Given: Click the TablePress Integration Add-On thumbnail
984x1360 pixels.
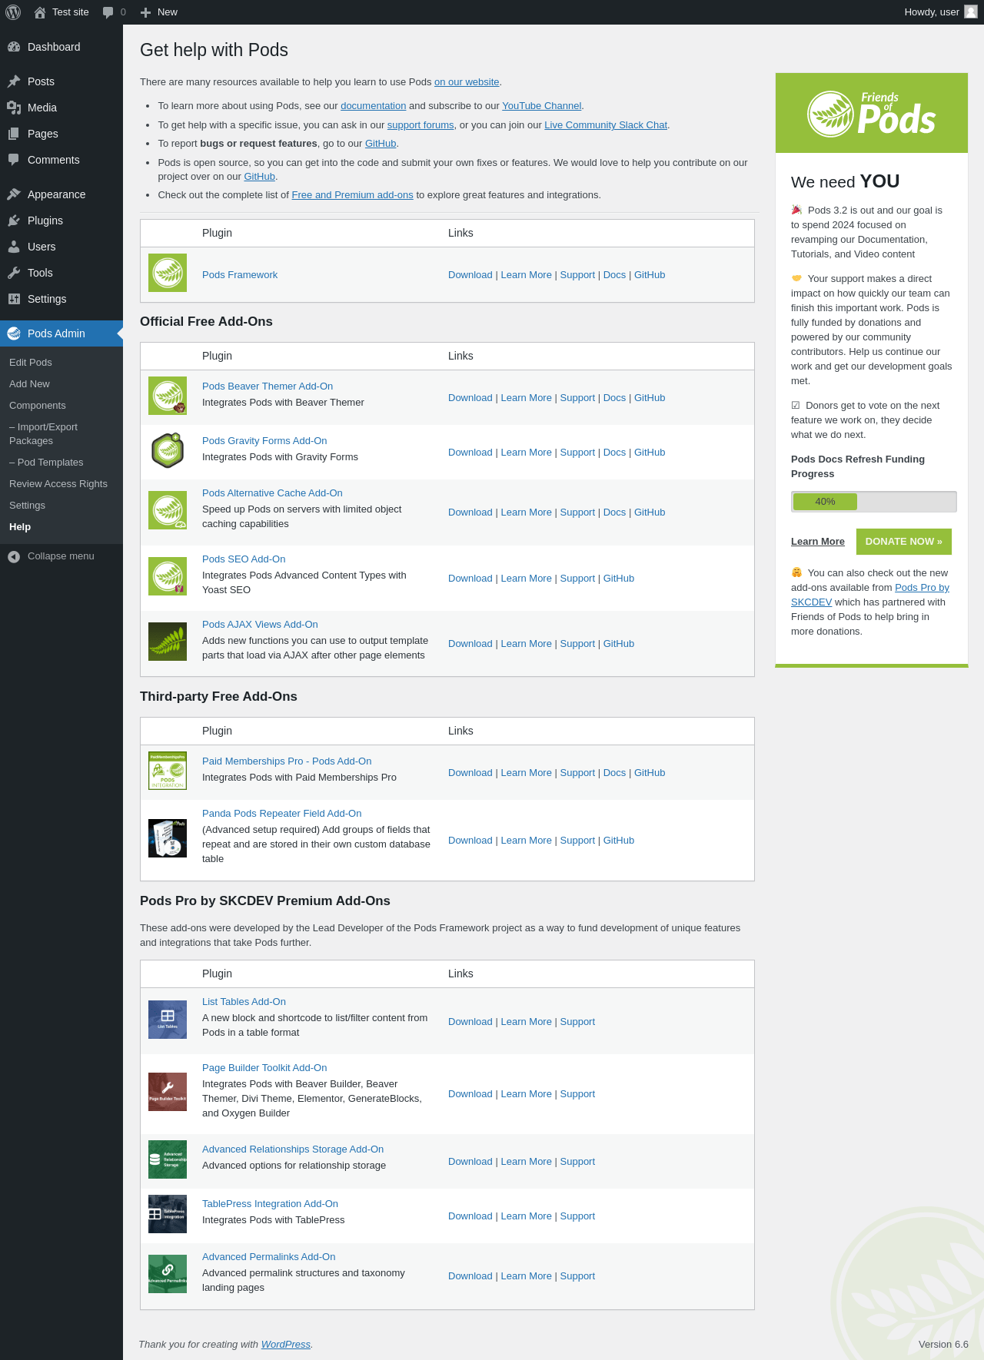Looking at the screenshot, I should coord(168,1214).
